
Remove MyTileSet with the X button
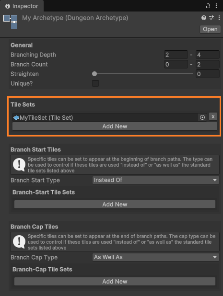point(213,117)
